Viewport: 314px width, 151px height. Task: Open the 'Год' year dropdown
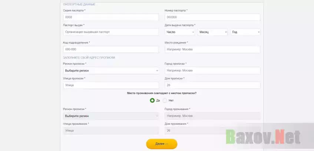coord(245,32)
